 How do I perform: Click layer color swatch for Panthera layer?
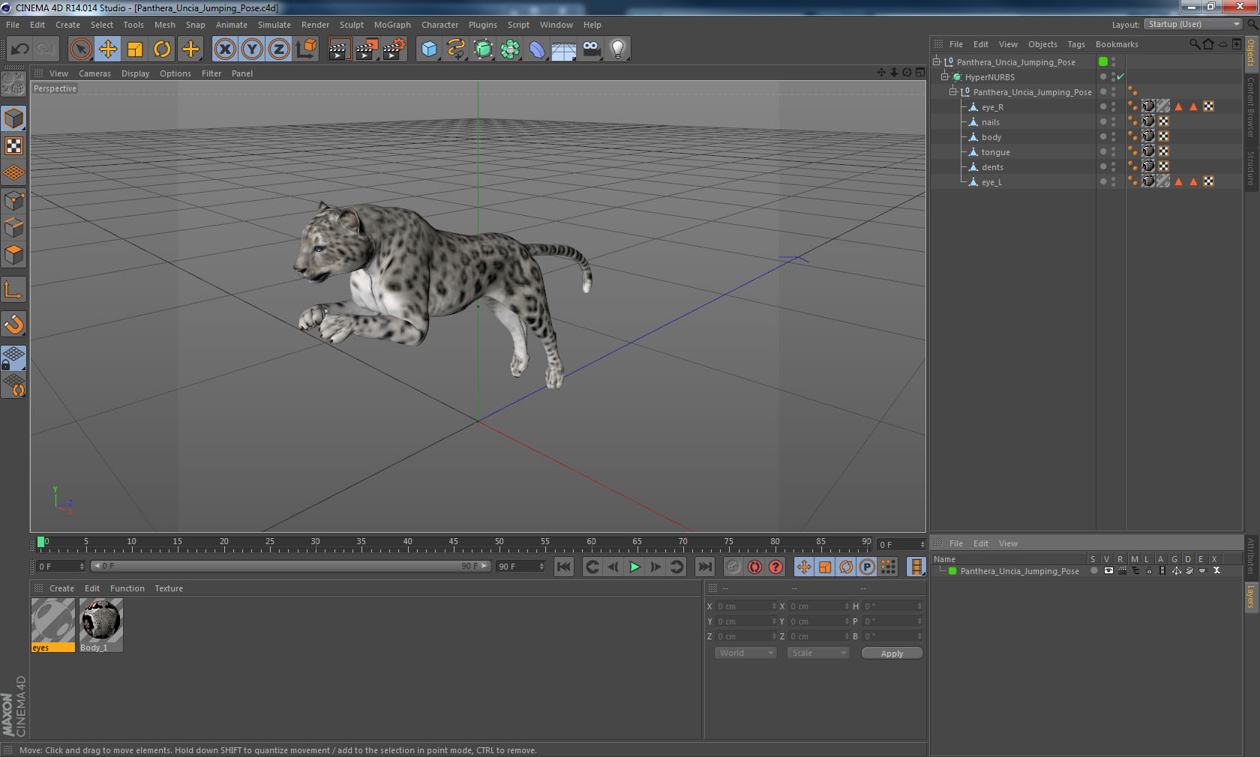tap(952, 571)
